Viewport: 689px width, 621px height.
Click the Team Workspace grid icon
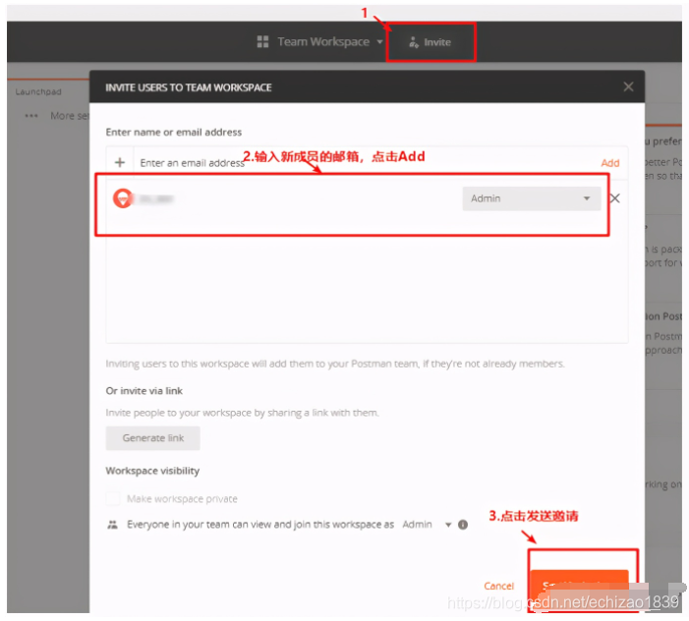pyautogui.click(x=262, y=41)
